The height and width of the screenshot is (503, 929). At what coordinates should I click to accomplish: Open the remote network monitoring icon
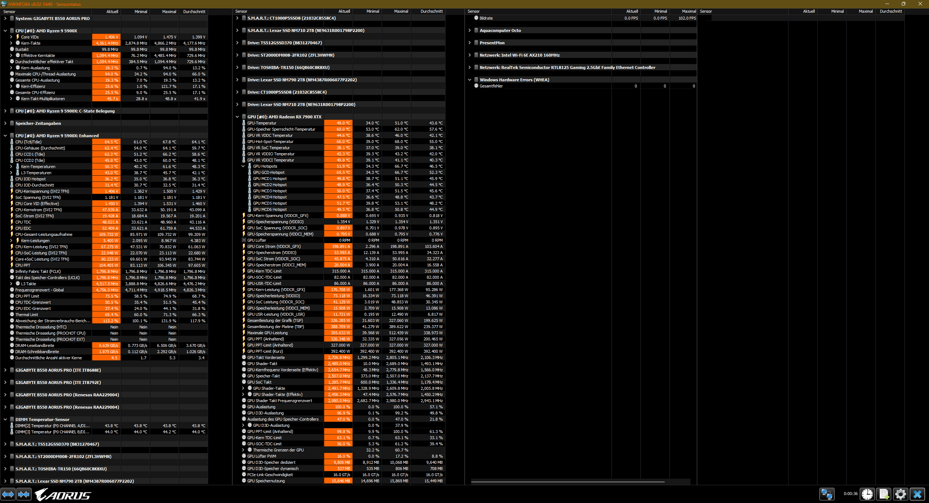(x=827, y=494)
